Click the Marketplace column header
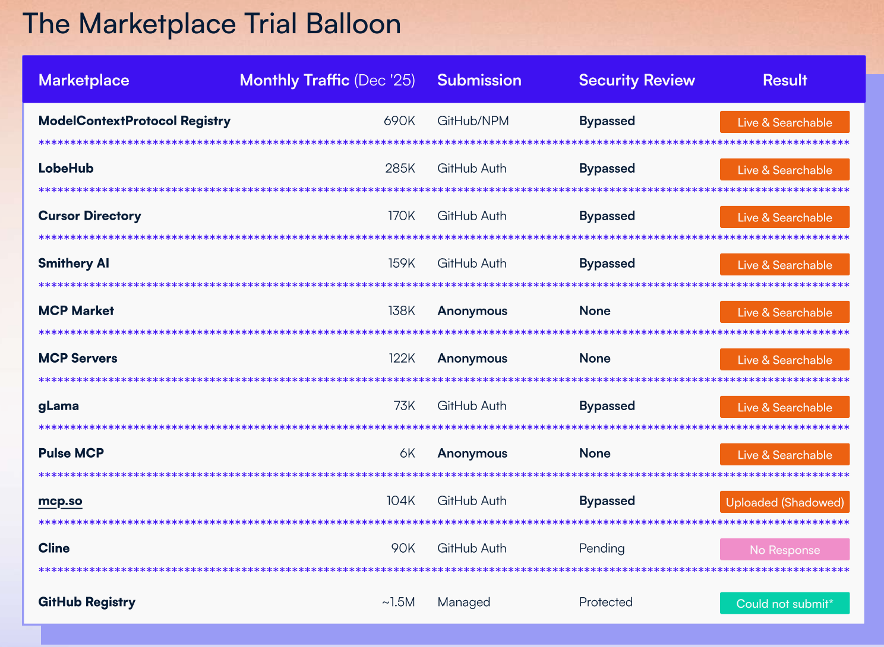884x647 pixels. click(84, 80)
